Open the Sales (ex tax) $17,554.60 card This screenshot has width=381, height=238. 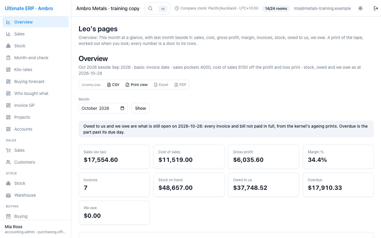pos(114,157)
